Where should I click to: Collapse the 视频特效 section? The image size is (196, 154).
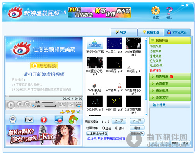pos(170,41)
